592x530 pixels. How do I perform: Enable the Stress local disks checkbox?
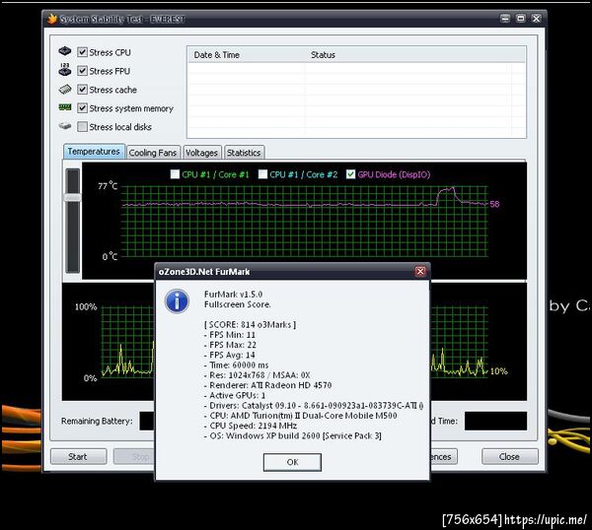click(x=82, y=127)
